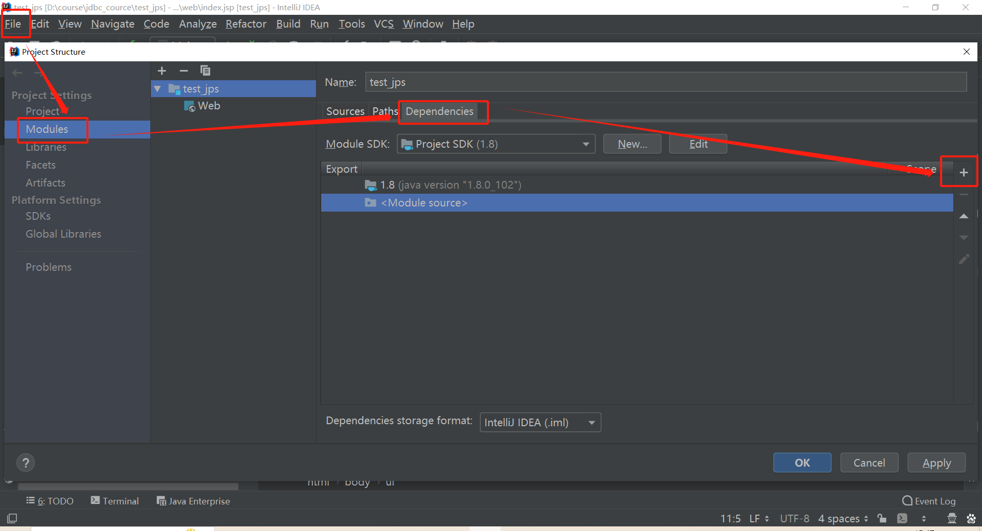Click the module Name input field
Image resolution: width=982 pixels, height=531 pixels.
tap(666, 82)
